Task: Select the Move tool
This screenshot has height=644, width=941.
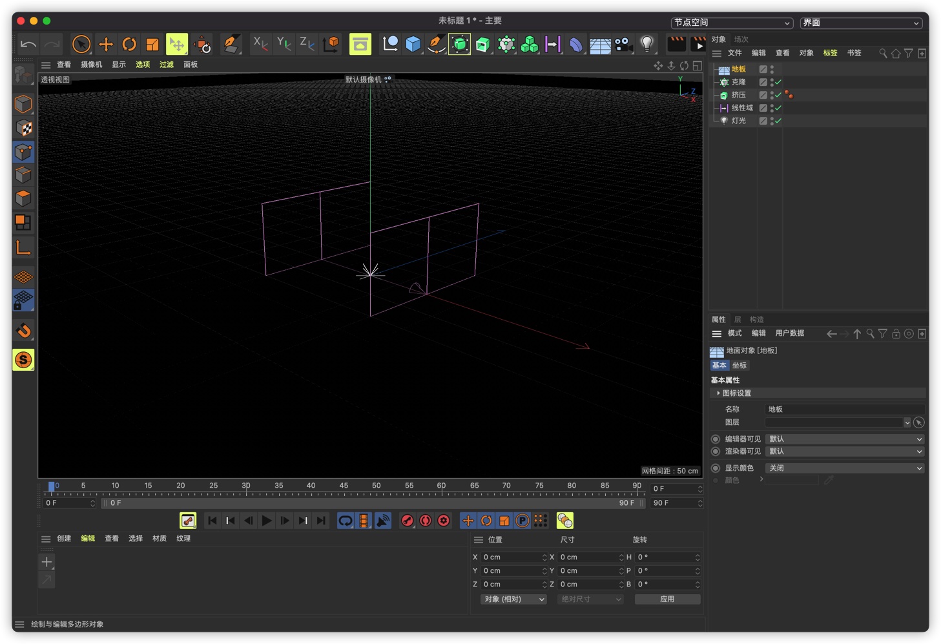Action: [105, 44]
